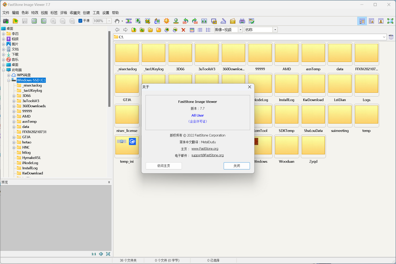Click the red X delete icon
Image resolution: width=396 pixels, height=264 pixels.
coord(183,30)
